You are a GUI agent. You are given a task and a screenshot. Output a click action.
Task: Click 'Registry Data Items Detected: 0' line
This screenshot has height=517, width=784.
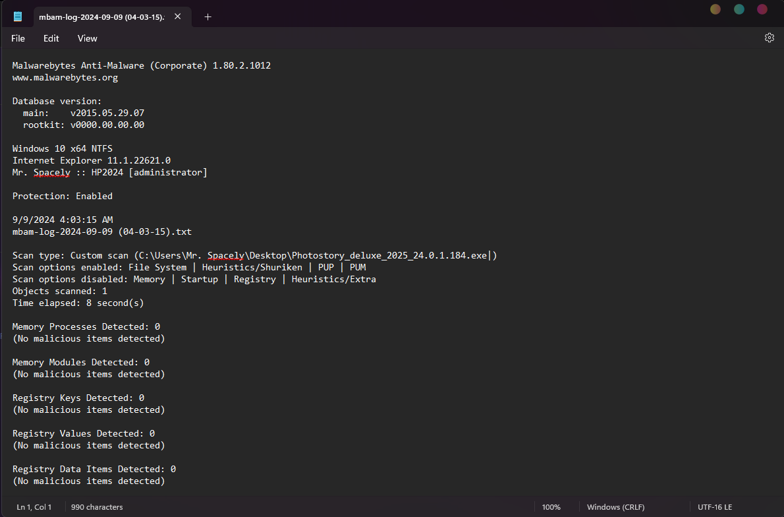[x=94, y=470]
